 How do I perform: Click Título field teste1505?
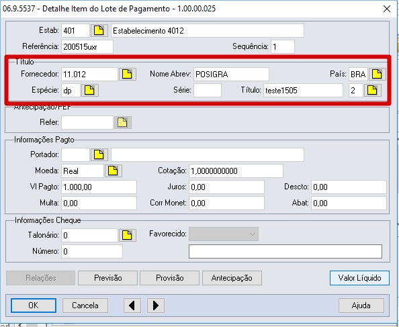[x=303, y=90]
